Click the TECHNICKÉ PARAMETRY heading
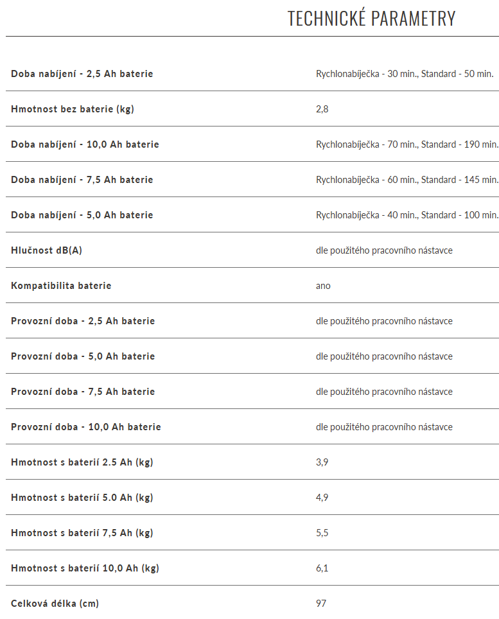The image size is (499, 619). pos(371,19)
